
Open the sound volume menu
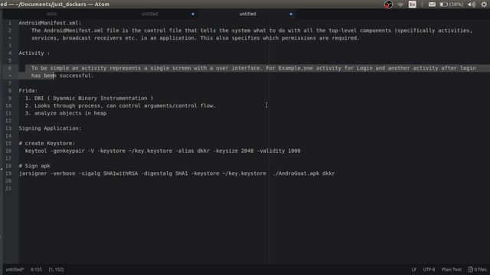[x=472, y=5]
